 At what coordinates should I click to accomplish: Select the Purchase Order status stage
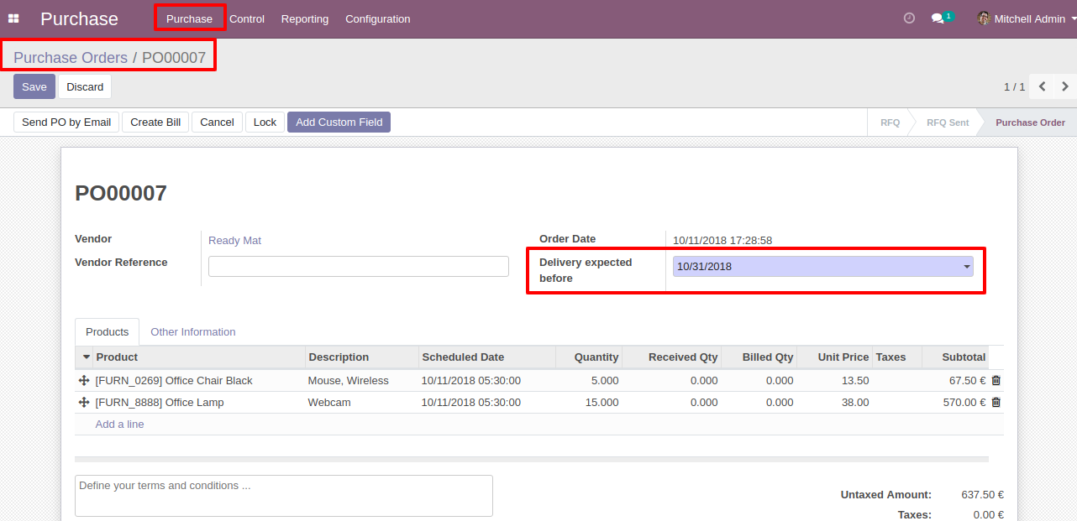pyautogui.click(x=1030, y=122)
